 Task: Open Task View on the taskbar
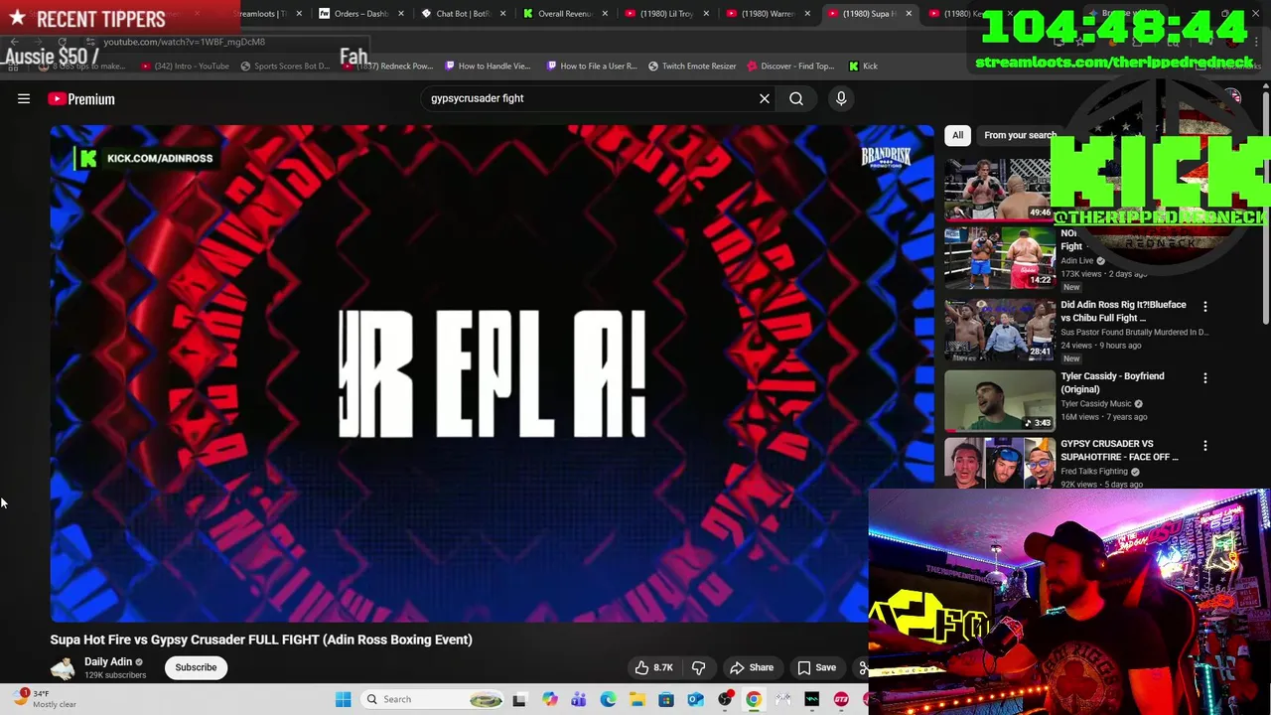coord(519,700)
